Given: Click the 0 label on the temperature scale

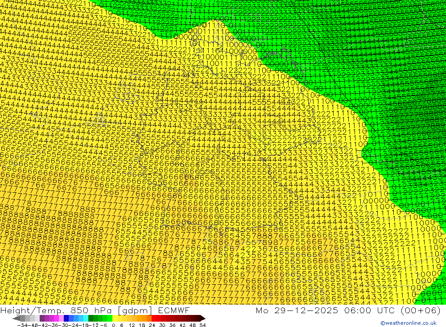Looking at the screenshot, I should click(x=113, y=325).
